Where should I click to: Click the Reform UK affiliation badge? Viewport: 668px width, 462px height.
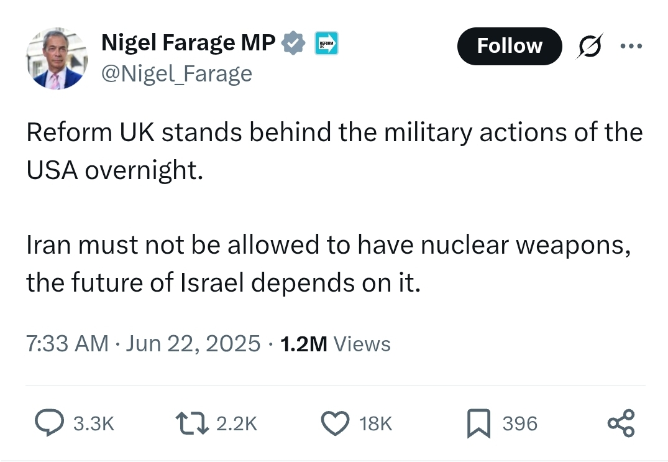326,43
